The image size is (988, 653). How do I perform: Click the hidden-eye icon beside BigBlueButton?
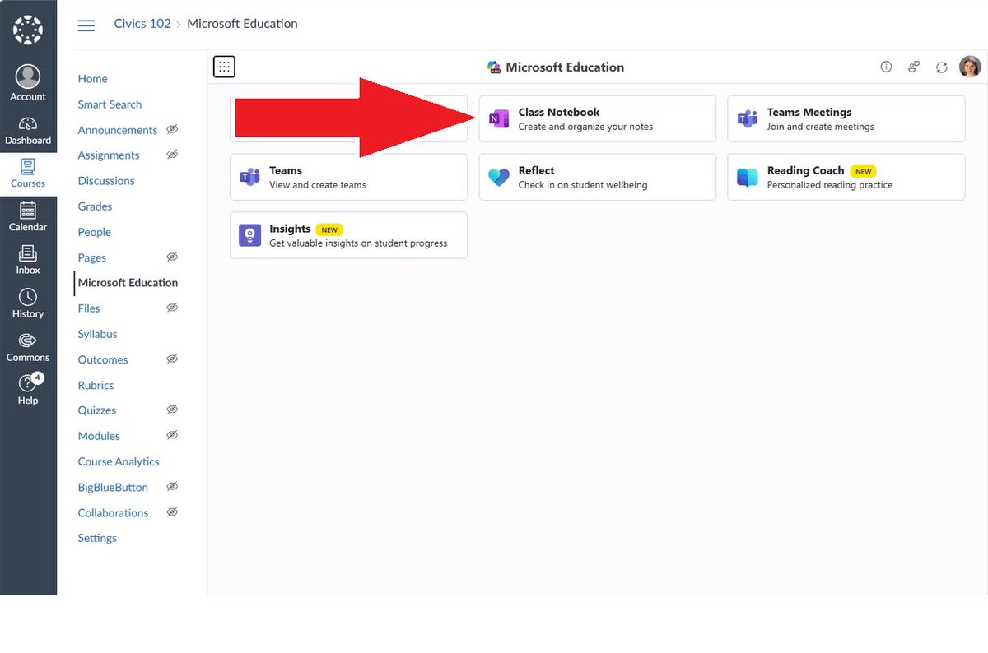tap(172, 486)
